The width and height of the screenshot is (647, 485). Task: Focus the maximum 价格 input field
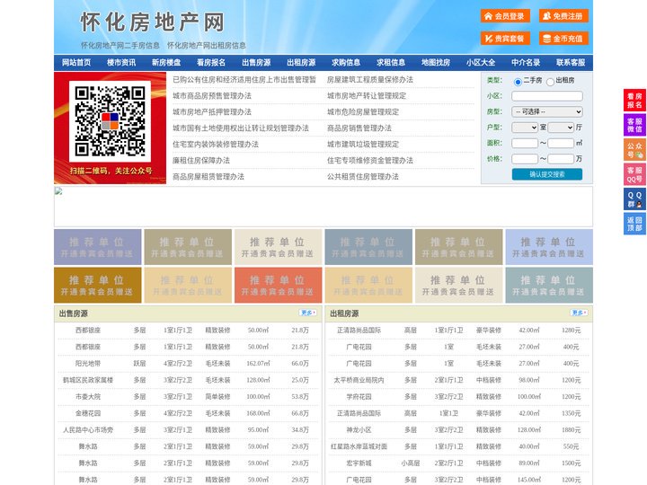tap(561, 159)
